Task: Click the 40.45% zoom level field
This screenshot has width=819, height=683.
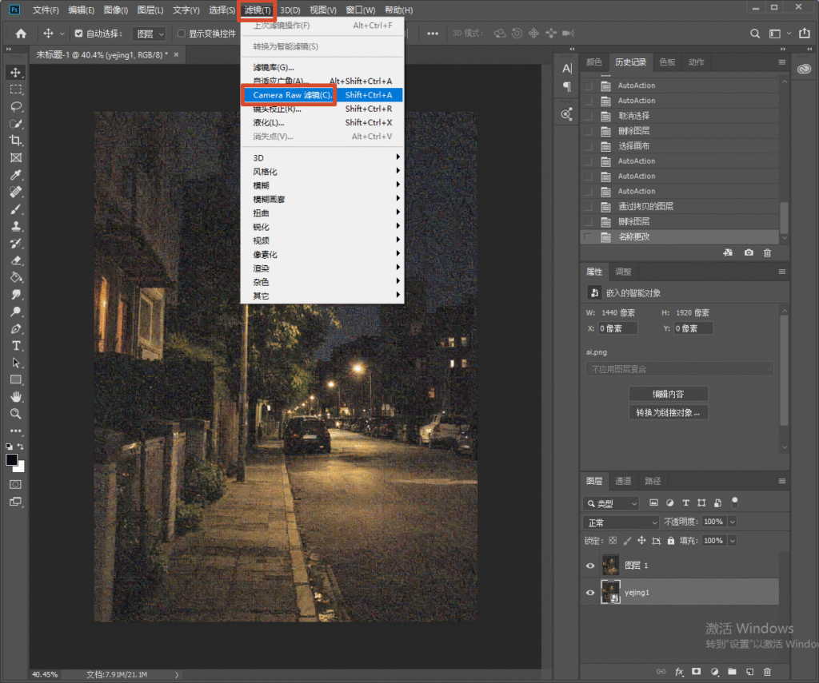Action: click(x=45, y=675)
